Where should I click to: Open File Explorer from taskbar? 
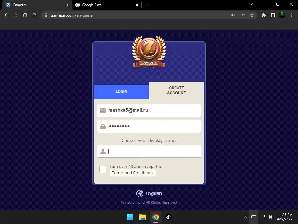143,217
